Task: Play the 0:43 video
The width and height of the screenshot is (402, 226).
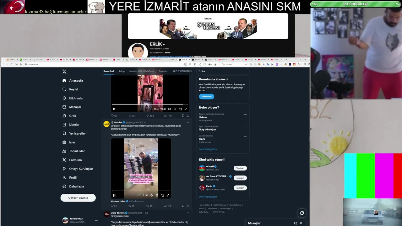Action: pos(114,109)
